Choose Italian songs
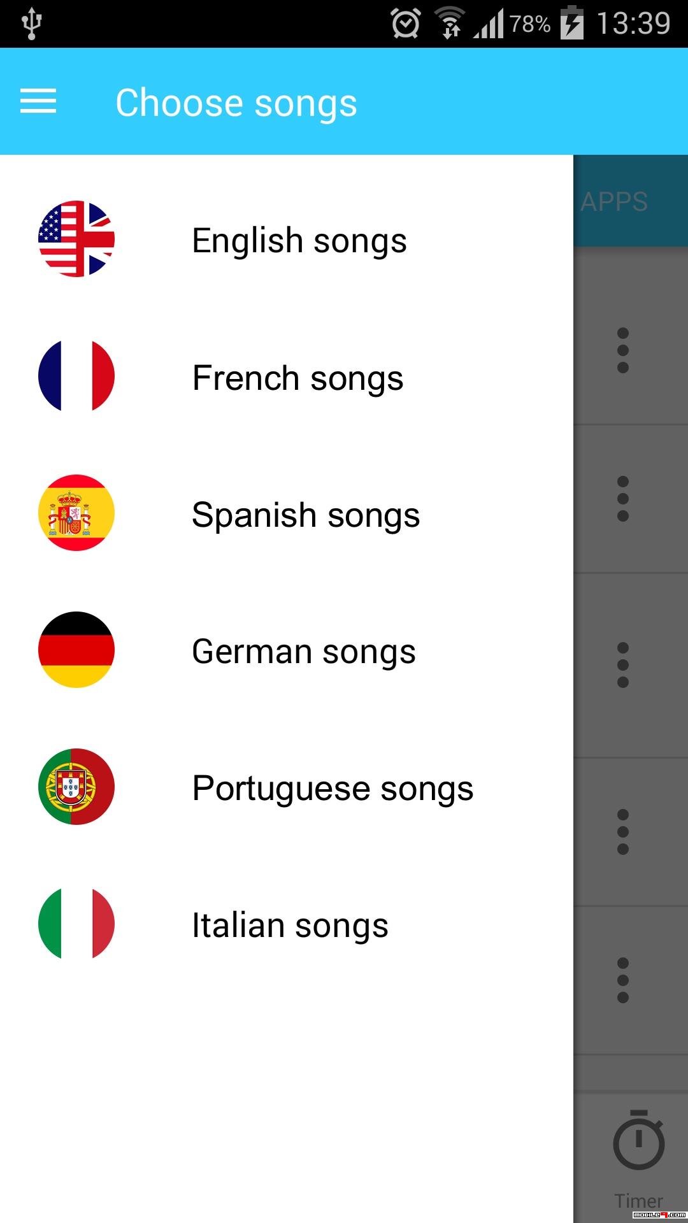This screenshot has width=688, height=1223. (290, 926)
